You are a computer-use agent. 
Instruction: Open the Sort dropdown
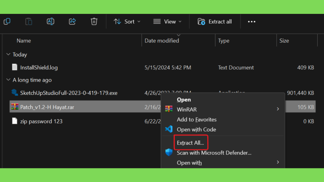coord(127,21)
